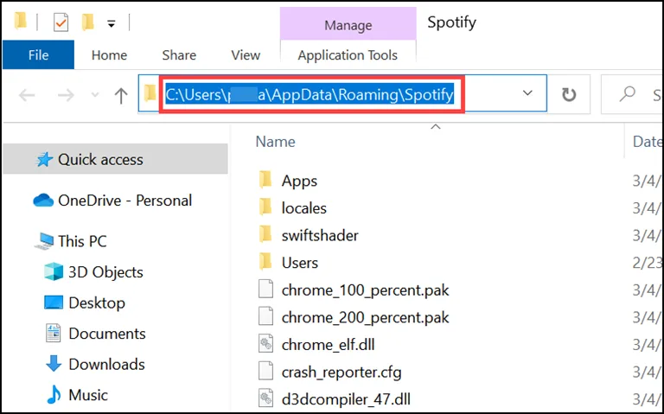This screenshot has width=664, height=414.
Task: Click the search box magnifier
Action: [627, 94]
